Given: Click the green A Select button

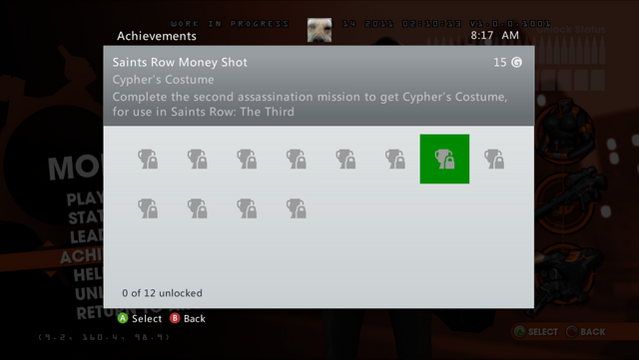Looking at the screenshot, I should coord(140,318).
